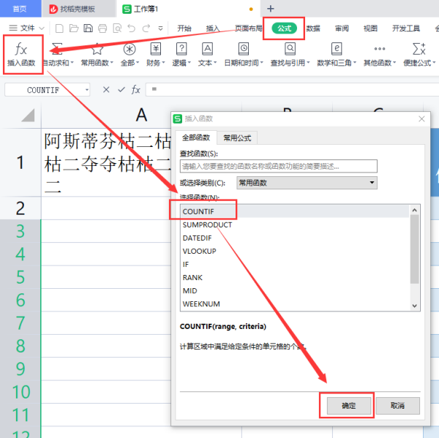Image resolution: width=439 pixels, height=438 pixels.
Task: Open the category dropdown showing 常用函数
Action: [x=307, y=183]
